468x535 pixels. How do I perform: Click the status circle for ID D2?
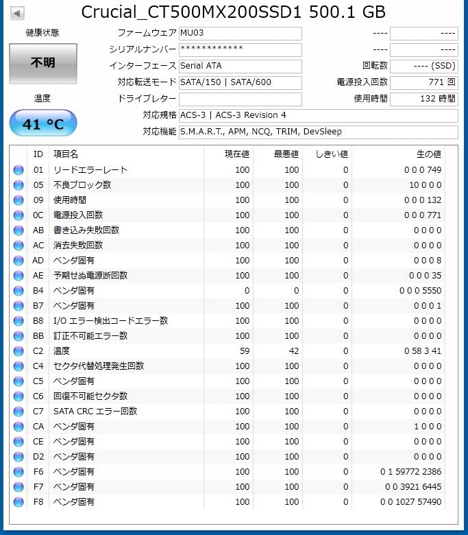19,457
